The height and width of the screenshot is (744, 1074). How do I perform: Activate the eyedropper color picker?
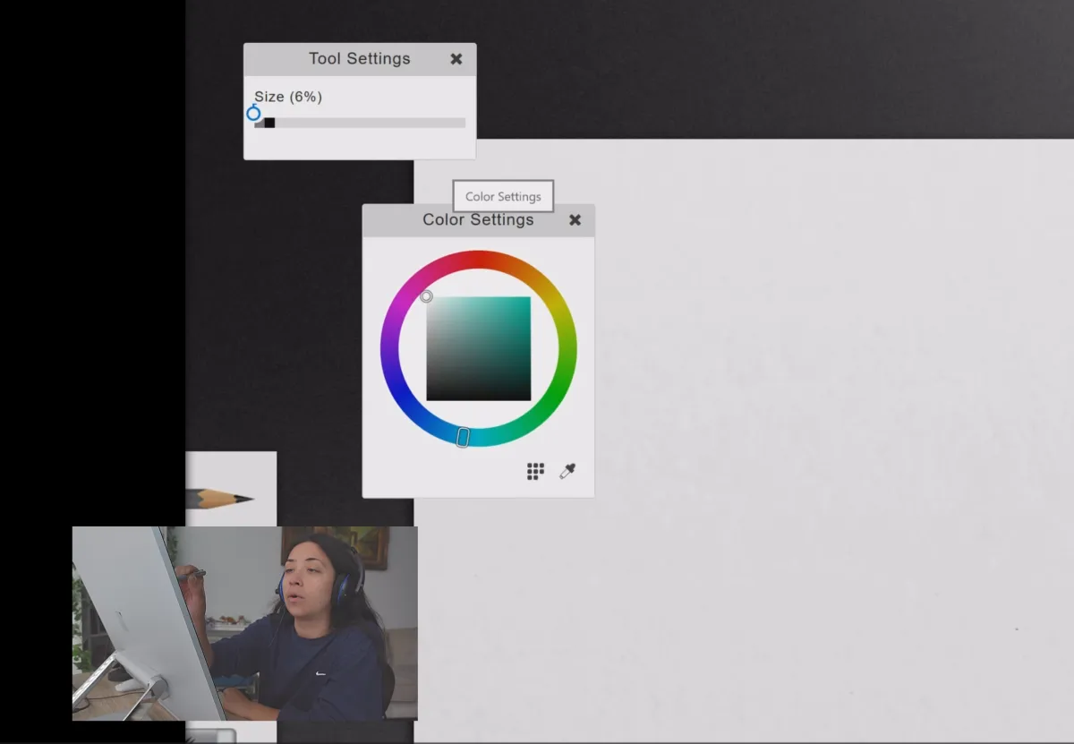click(x=567, y=471)
